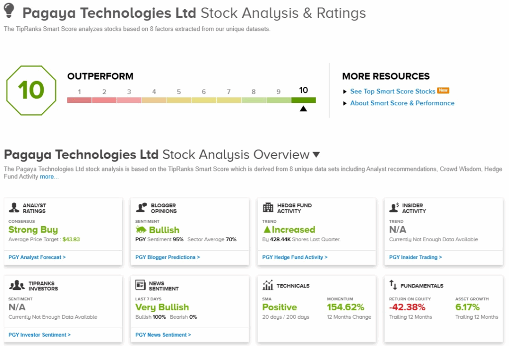Screen dimensions: 509x346
Task: Collapse the Stock Analysis Overview section arrow
Action: [x=317, y=155]
